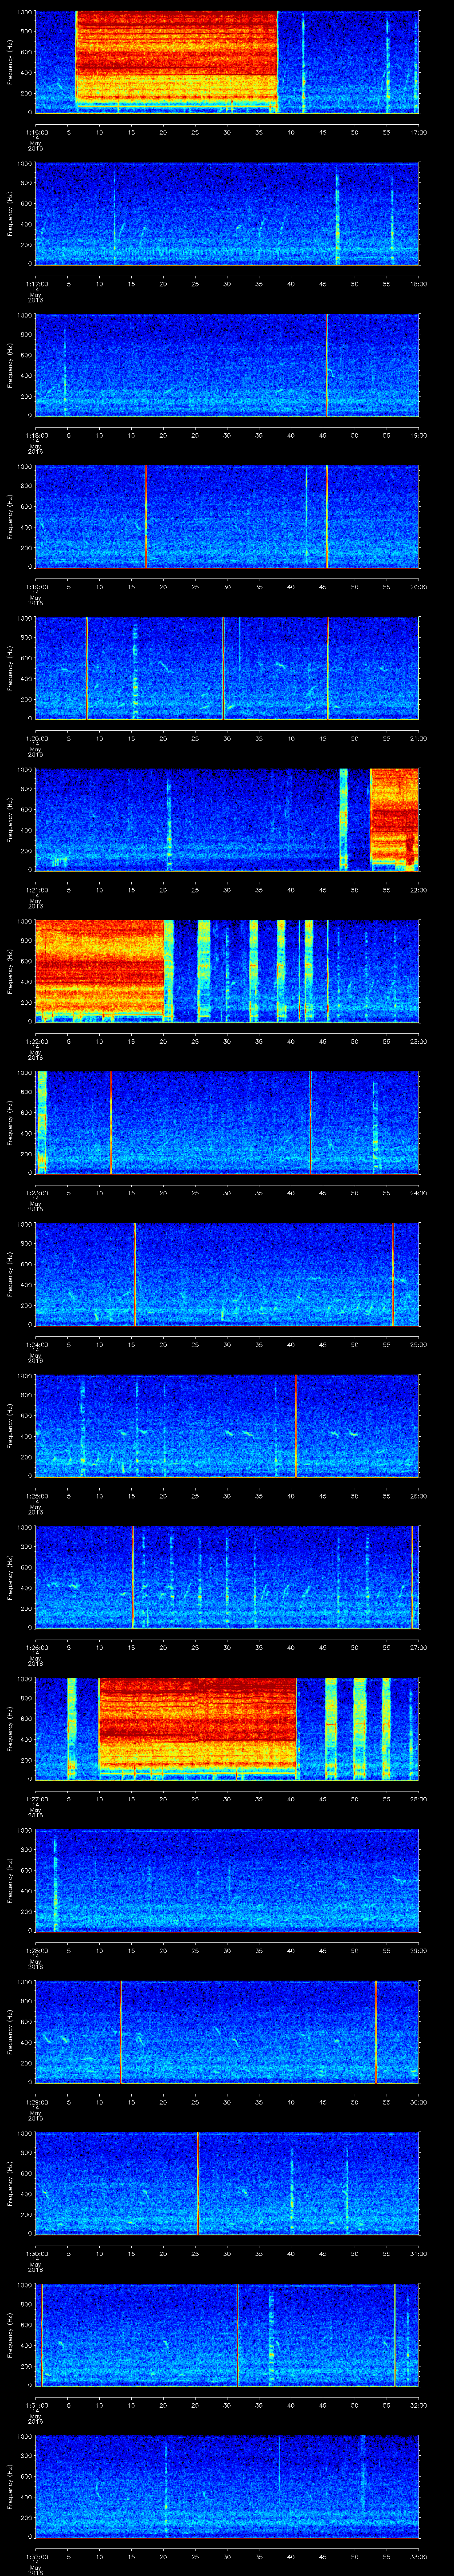Image resolution: width=454 pixels, height=2576 pixels.
Task: Select the spectrogram panel starting at 1:24:00
Action: pos(227,1274)
